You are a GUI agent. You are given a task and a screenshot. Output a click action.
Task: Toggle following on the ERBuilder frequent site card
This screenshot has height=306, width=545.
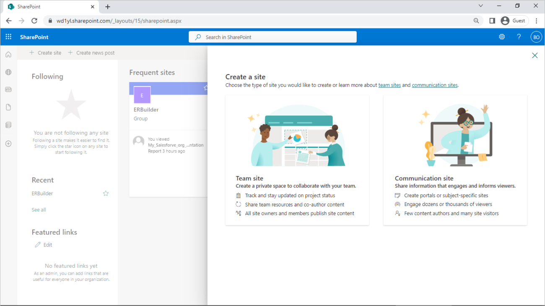pos(205,88)
